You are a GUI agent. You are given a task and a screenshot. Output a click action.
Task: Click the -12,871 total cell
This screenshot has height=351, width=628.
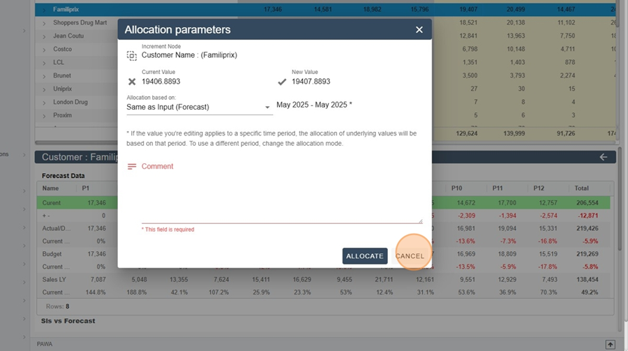pyautogui.click(x=588, y=216)
